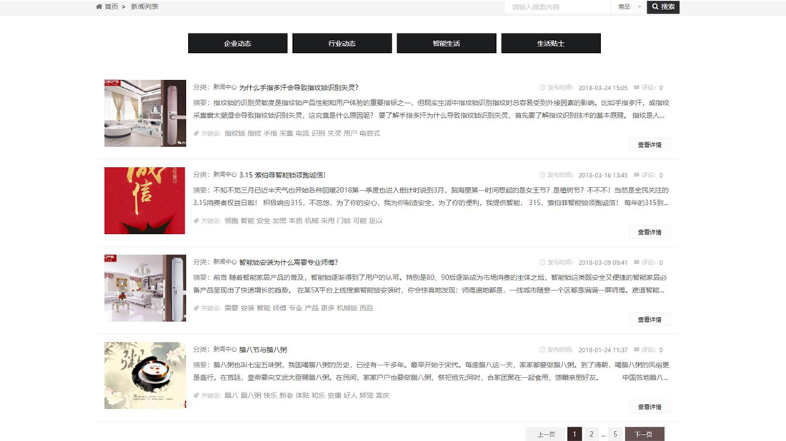The width and height of the screenshot is (786, 441).
Task: Click the tag icon before the first article's keywords
Action: tap(196, 133)
